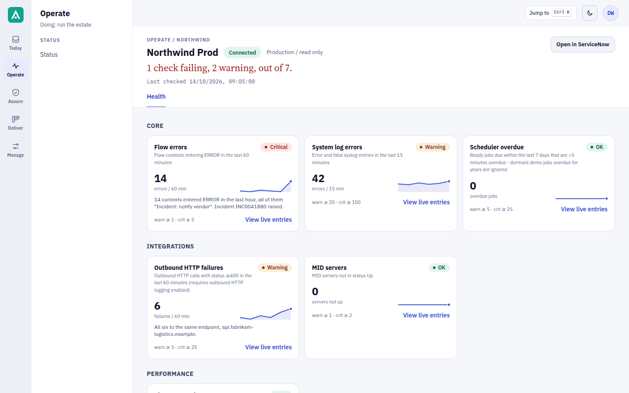Click the '42' errors count value
629x393 pixels.
pos(318,179)
